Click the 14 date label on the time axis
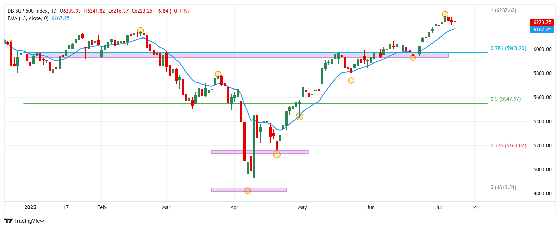The height and width of the screenshot is (228, 560). pos(474,207)
